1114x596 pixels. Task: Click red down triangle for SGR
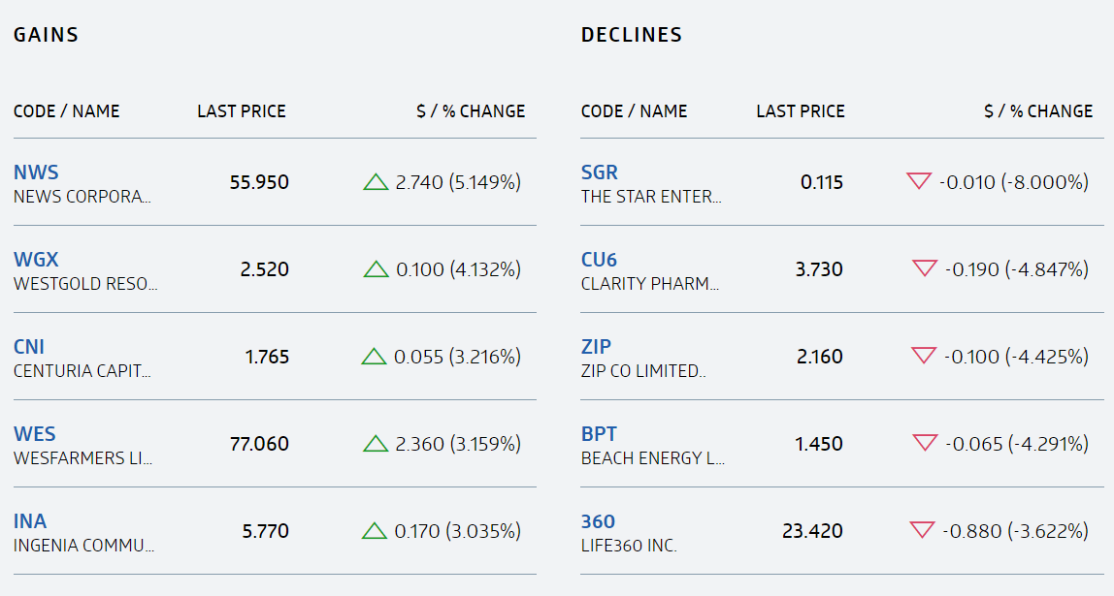pyautogui.click(x=918, y=181)
